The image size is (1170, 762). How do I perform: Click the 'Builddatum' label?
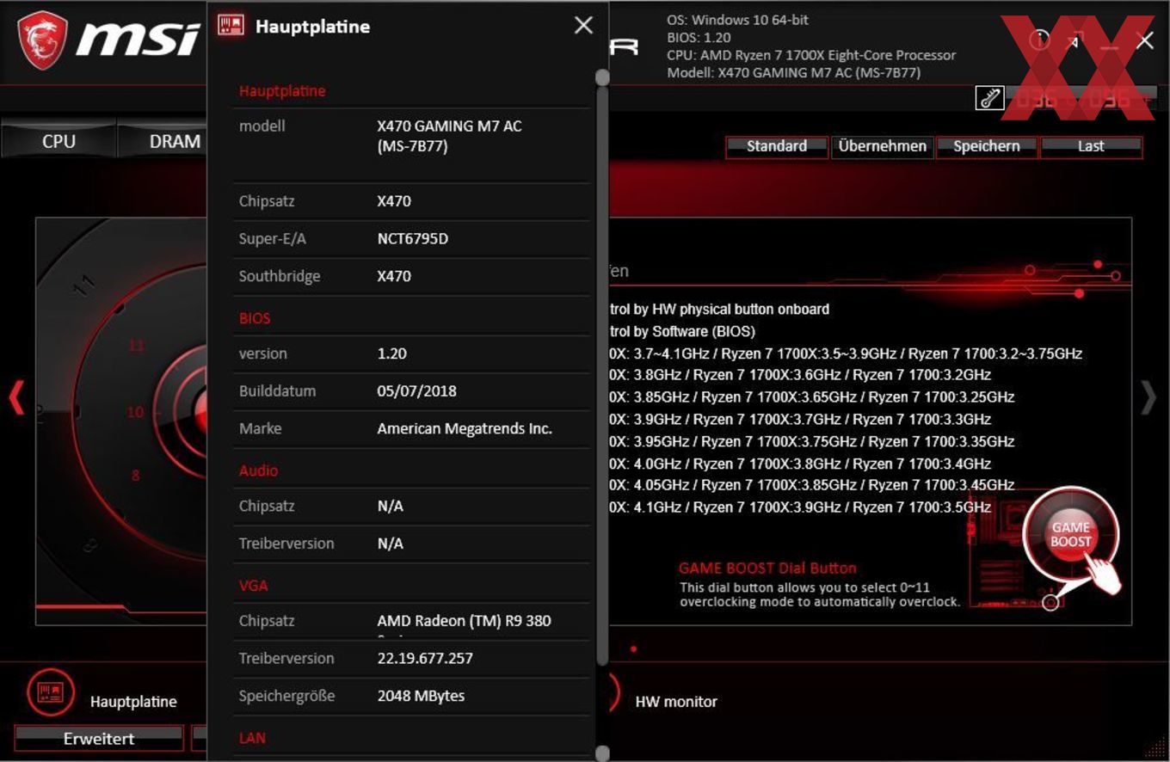point(277,391)
